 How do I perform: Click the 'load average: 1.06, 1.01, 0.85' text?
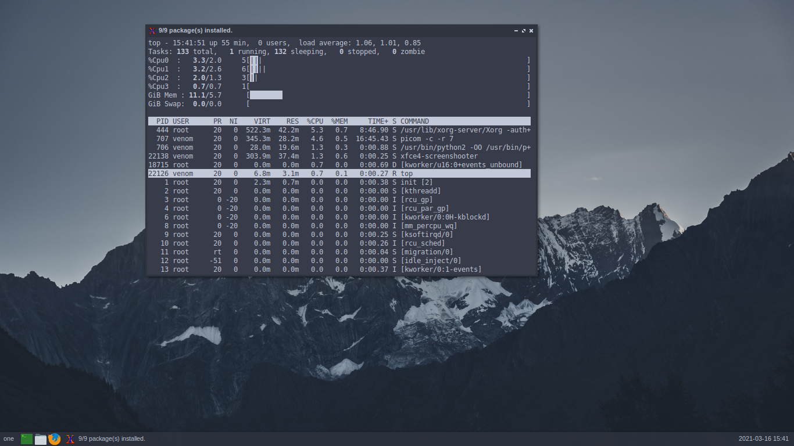click(x=360, y=43)
